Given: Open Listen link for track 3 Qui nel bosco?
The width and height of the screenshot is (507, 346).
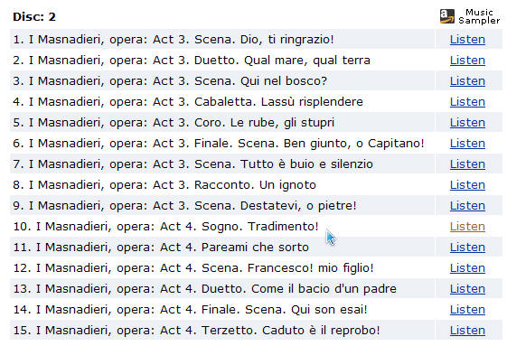Looking at the screenshot, I should point(467,80).
